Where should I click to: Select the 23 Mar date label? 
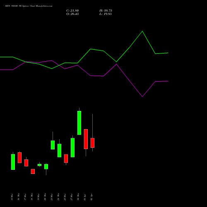coord(52,197)
